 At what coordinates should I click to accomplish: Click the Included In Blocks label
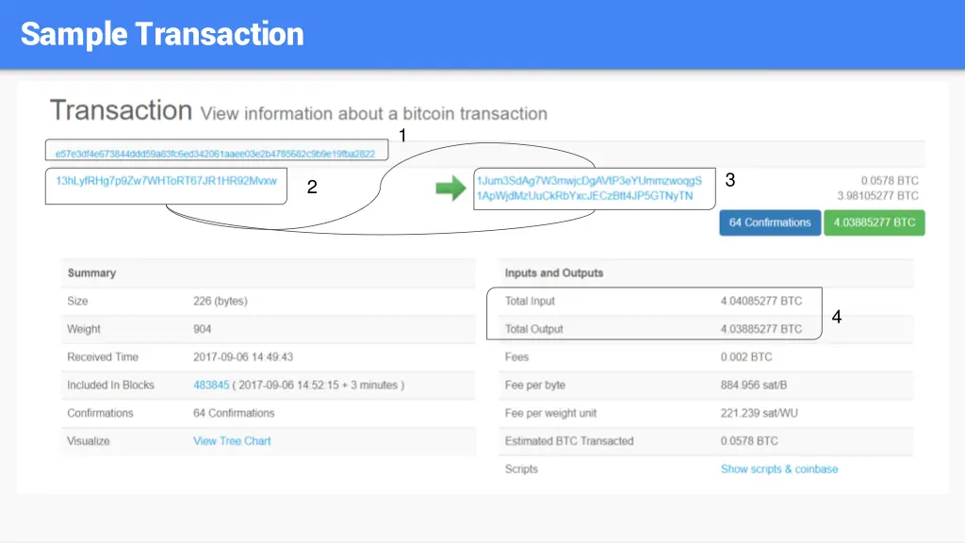click(111, 385)
